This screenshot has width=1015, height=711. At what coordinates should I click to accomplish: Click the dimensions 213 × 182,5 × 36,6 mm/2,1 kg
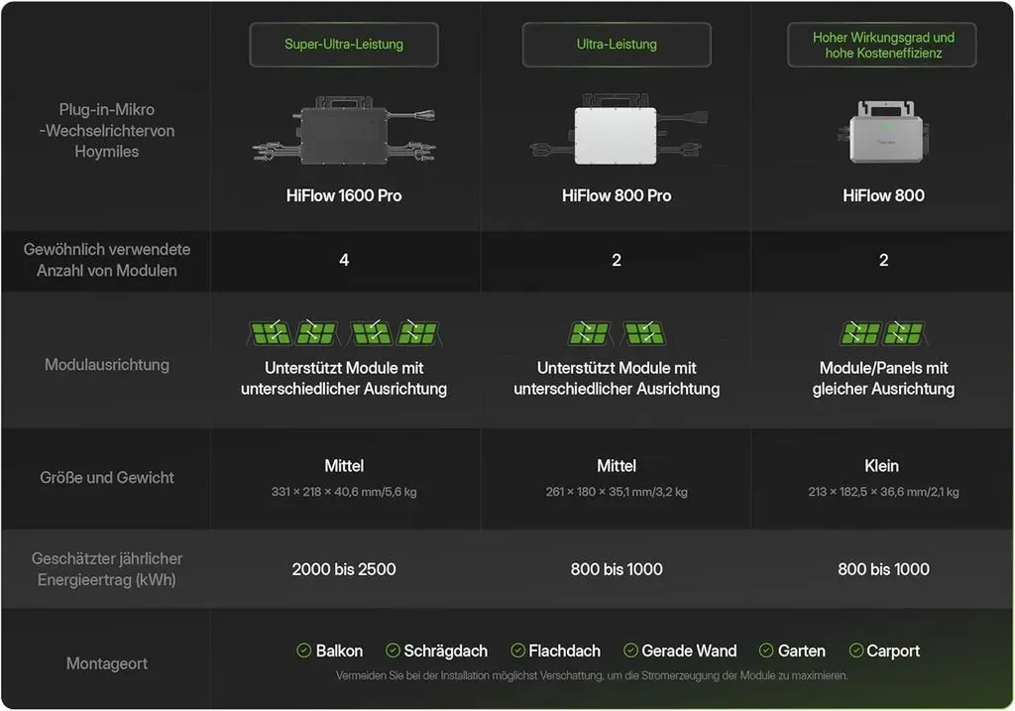point(883,492)
